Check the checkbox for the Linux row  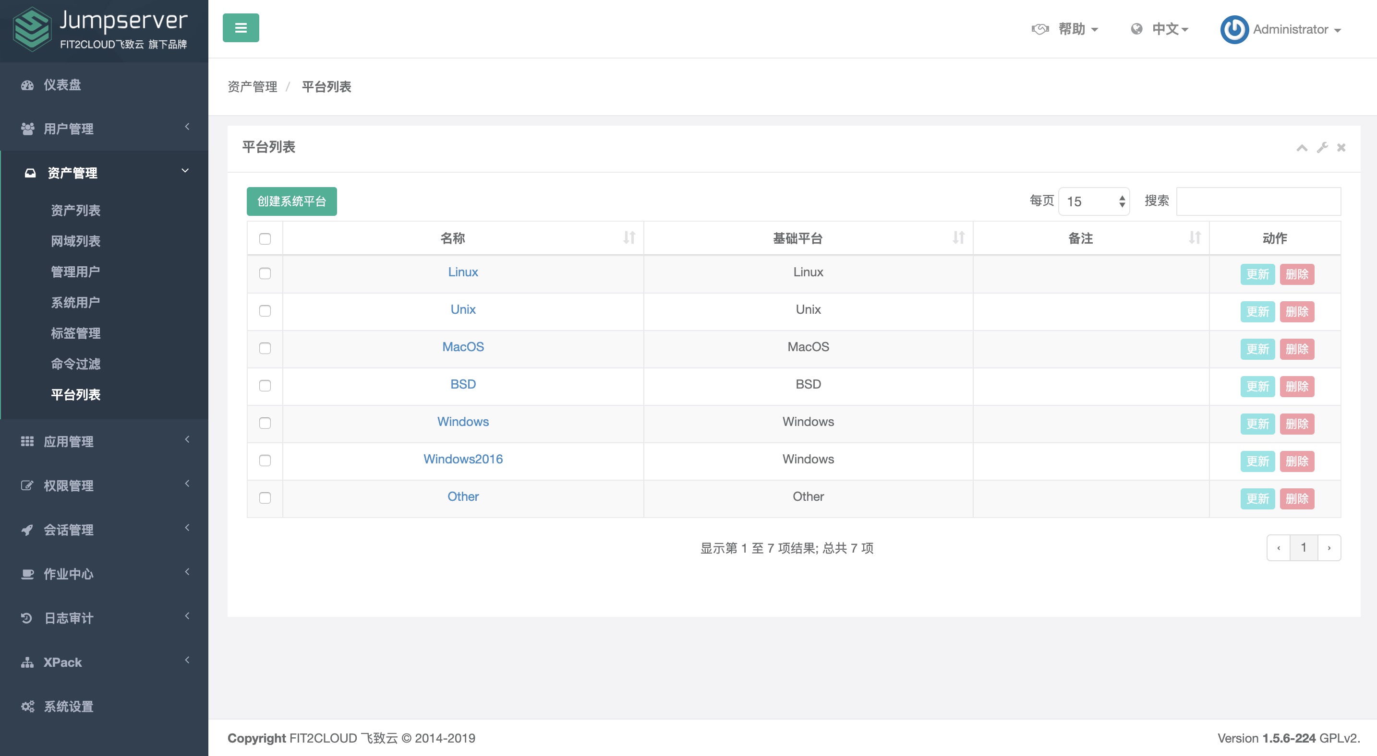[x=265, y=273]
